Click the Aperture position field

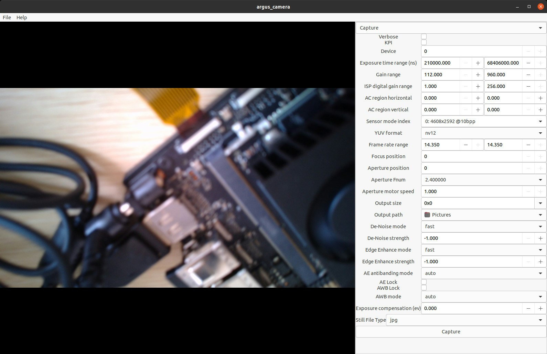(472, 168)
